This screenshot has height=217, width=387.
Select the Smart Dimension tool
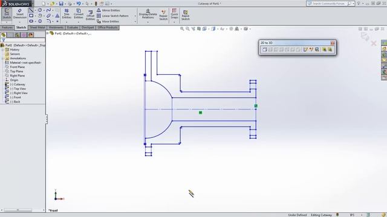click(x=20, y=13)
